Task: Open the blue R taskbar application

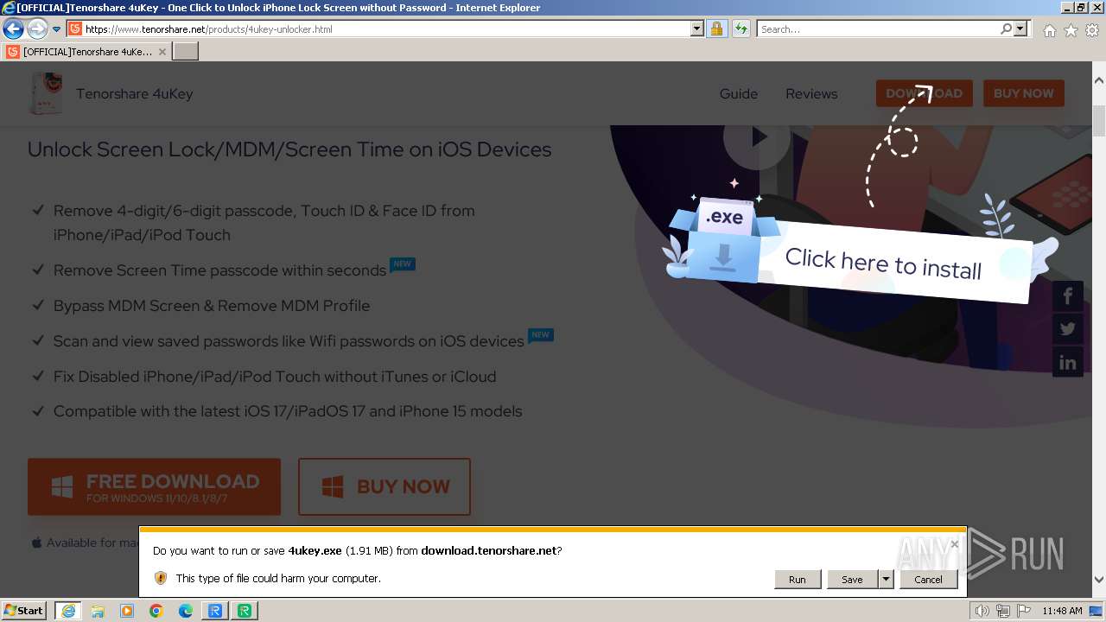Action: (x=215, y=611)
